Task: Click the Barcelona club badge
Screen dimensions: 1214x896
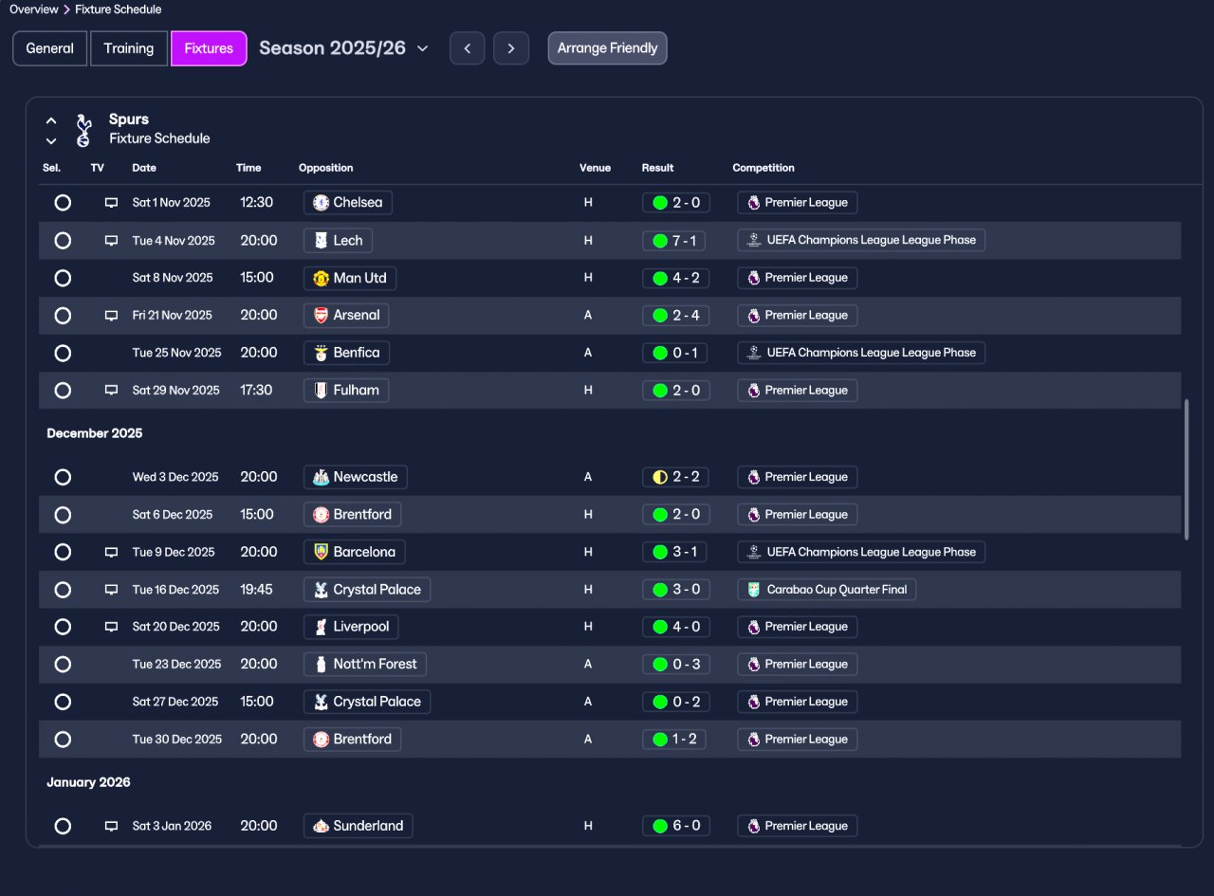Action: point(321,552)
